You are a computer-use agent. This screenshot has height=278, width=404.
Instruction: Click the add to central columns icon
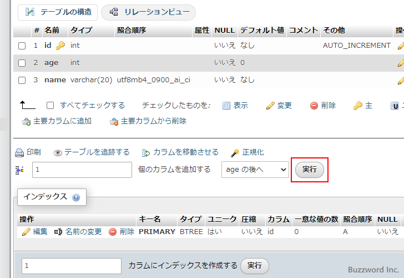26,121
